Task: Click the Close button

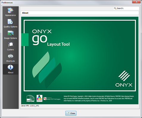Action: (x=71, y=113)
